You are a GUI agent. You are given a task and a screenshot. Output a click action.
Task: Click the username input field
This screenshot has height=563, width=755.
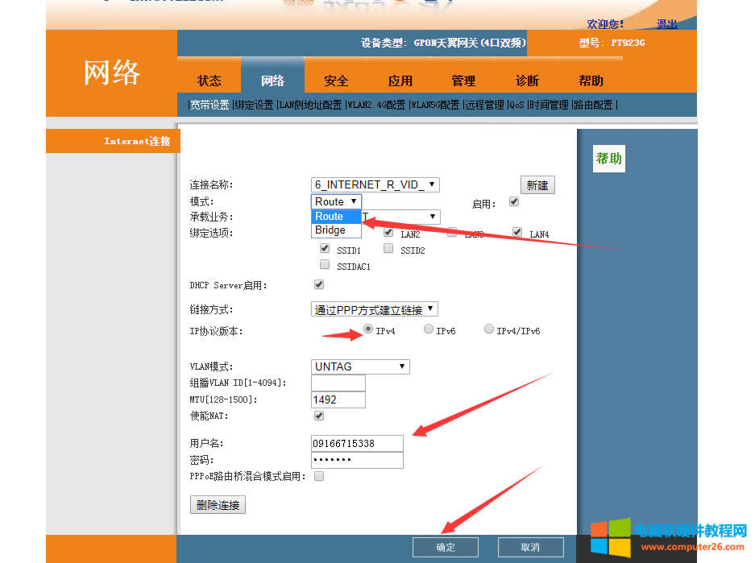(357, 443)
